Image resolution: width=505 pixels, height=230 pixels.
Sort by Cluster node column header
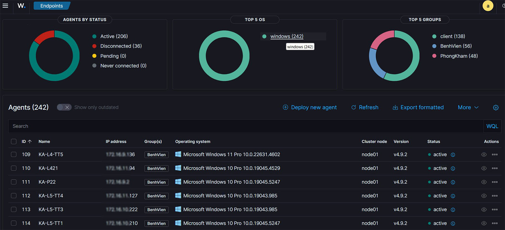pyautogui.click(x=374, y=142)
